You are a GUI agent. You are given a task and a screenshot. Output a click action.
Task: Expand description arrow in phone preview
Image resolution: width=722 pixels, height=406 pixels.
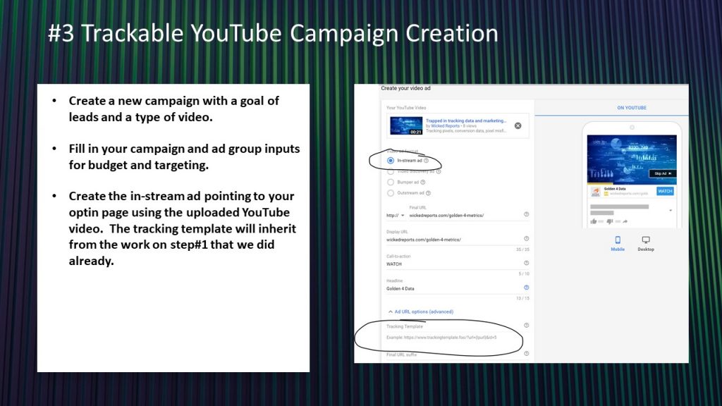click(671, 210)
